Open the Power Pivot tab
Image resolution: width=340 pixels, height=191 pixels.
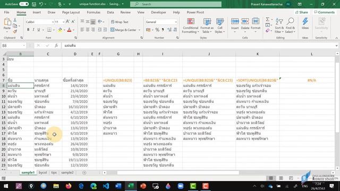195,12
